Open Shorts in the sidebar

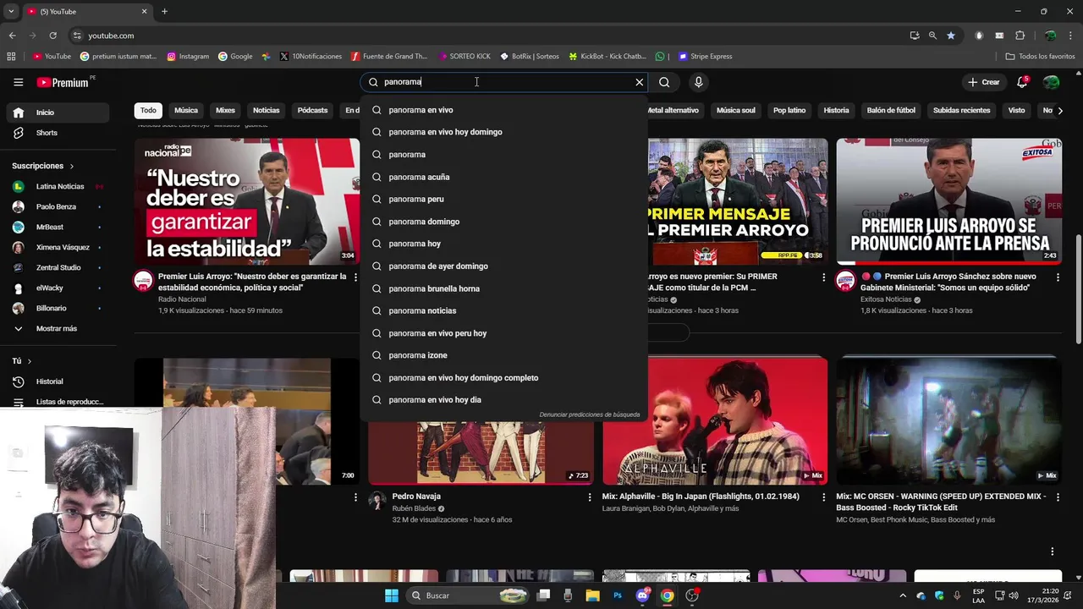[x=58, y=133]
